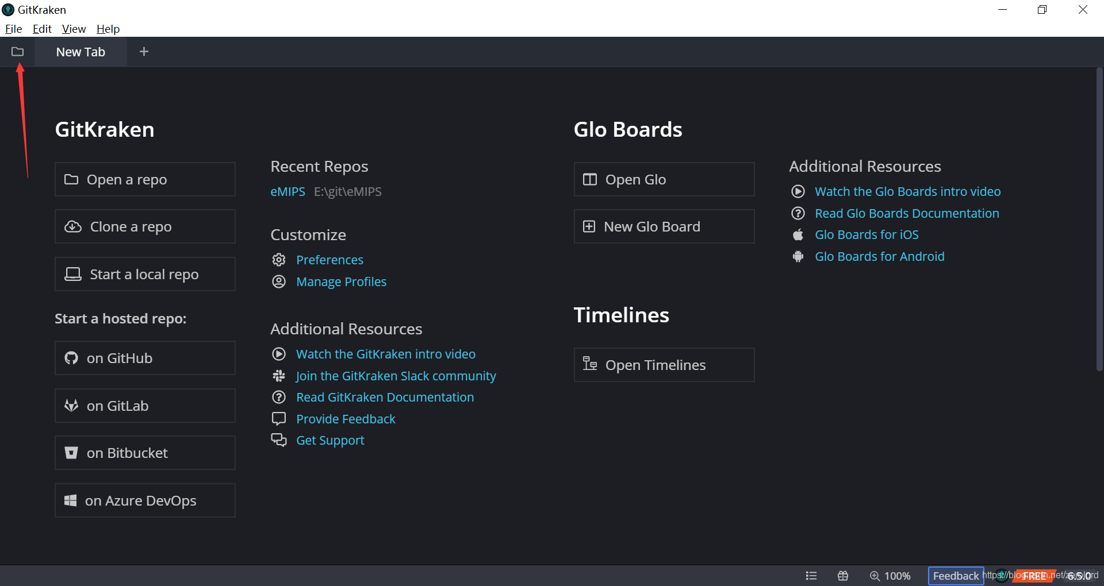
Task: Click the Open Glo button
Action: click(664, 179)
